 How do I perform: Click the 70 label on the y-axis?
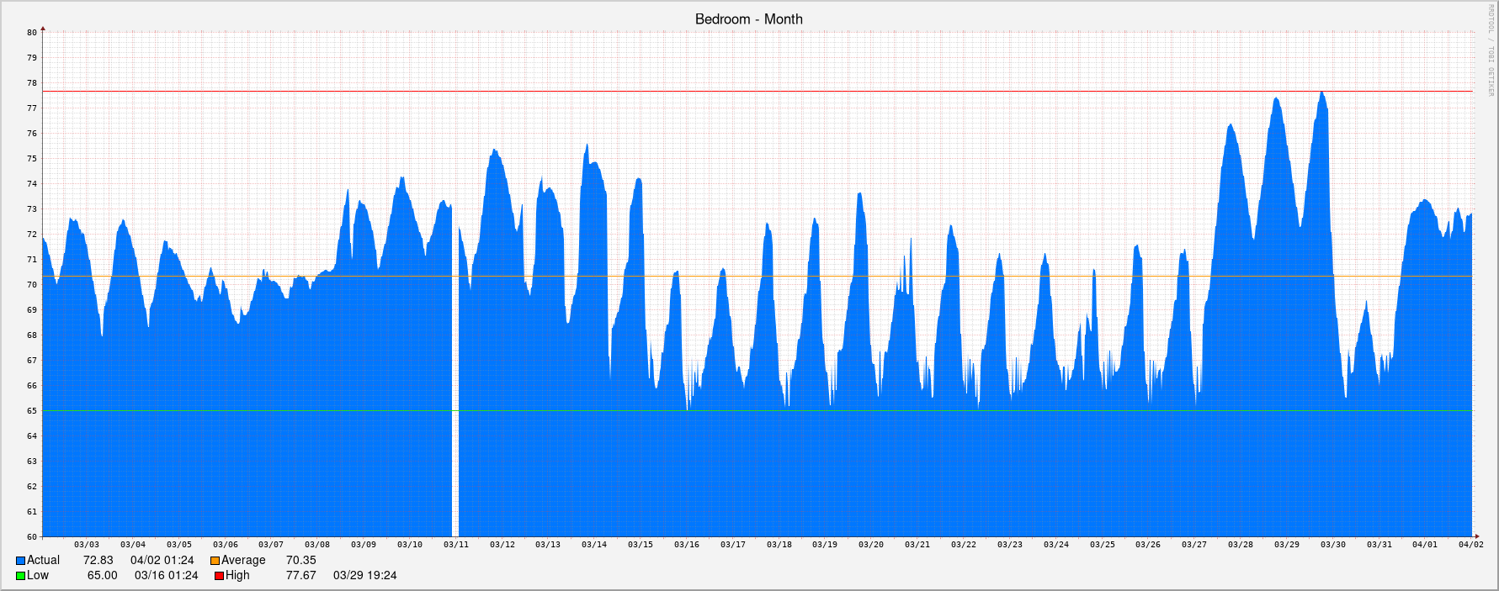click(x=32, y=285)
